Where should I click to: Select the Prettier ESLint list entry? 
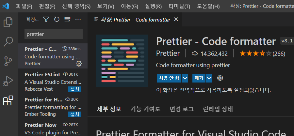coord(53,81)
